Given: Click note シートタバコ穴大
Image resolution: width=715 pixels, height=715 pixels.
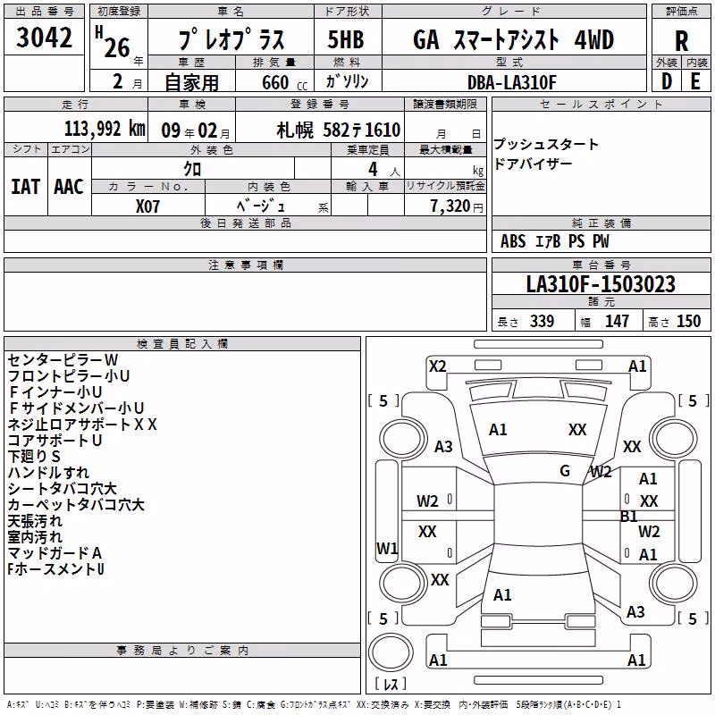Looking at the screenshot, I should point(62,489).
